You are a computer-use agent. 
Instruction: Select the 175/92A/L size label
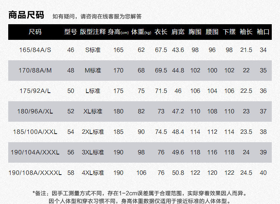click(x=35, y=91)
